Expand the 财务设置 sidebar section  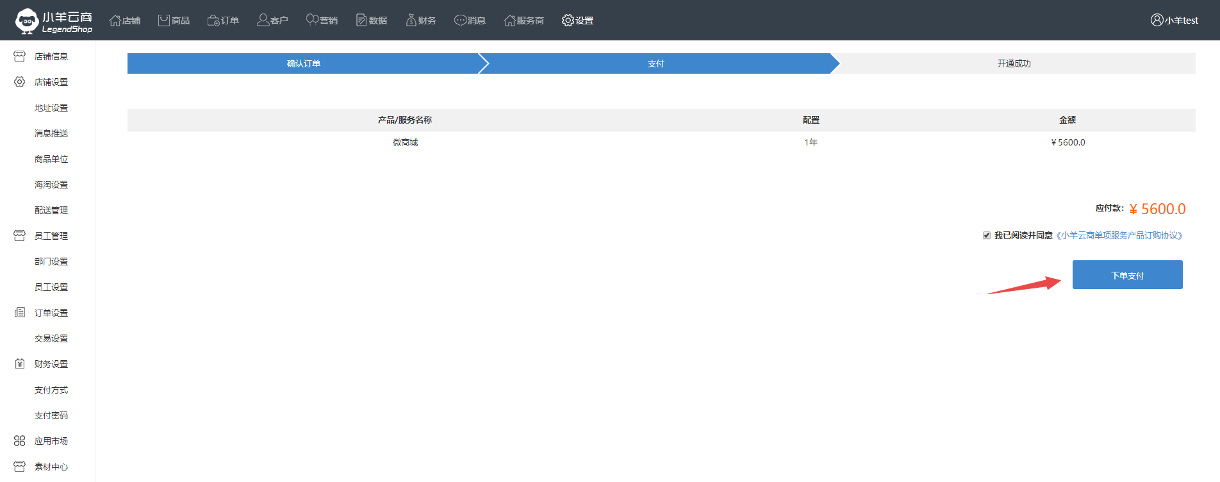(51, 364)
